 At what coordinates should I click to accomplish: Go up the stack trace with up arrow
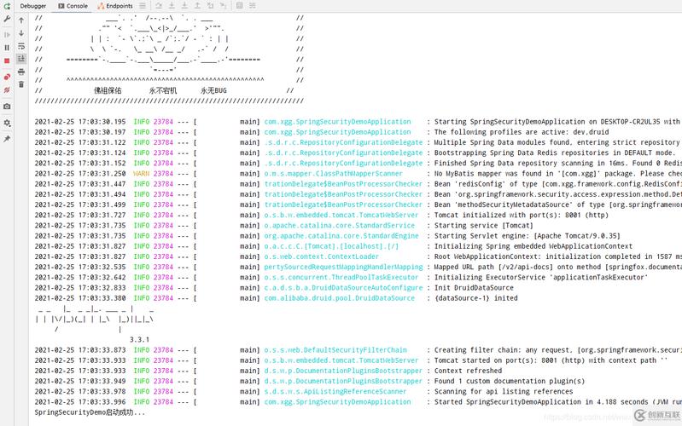point(21,20)
